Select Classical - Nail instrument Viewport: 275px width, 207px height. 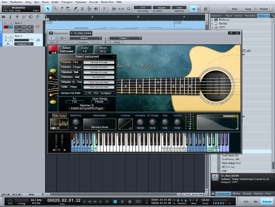click(71, 72)
